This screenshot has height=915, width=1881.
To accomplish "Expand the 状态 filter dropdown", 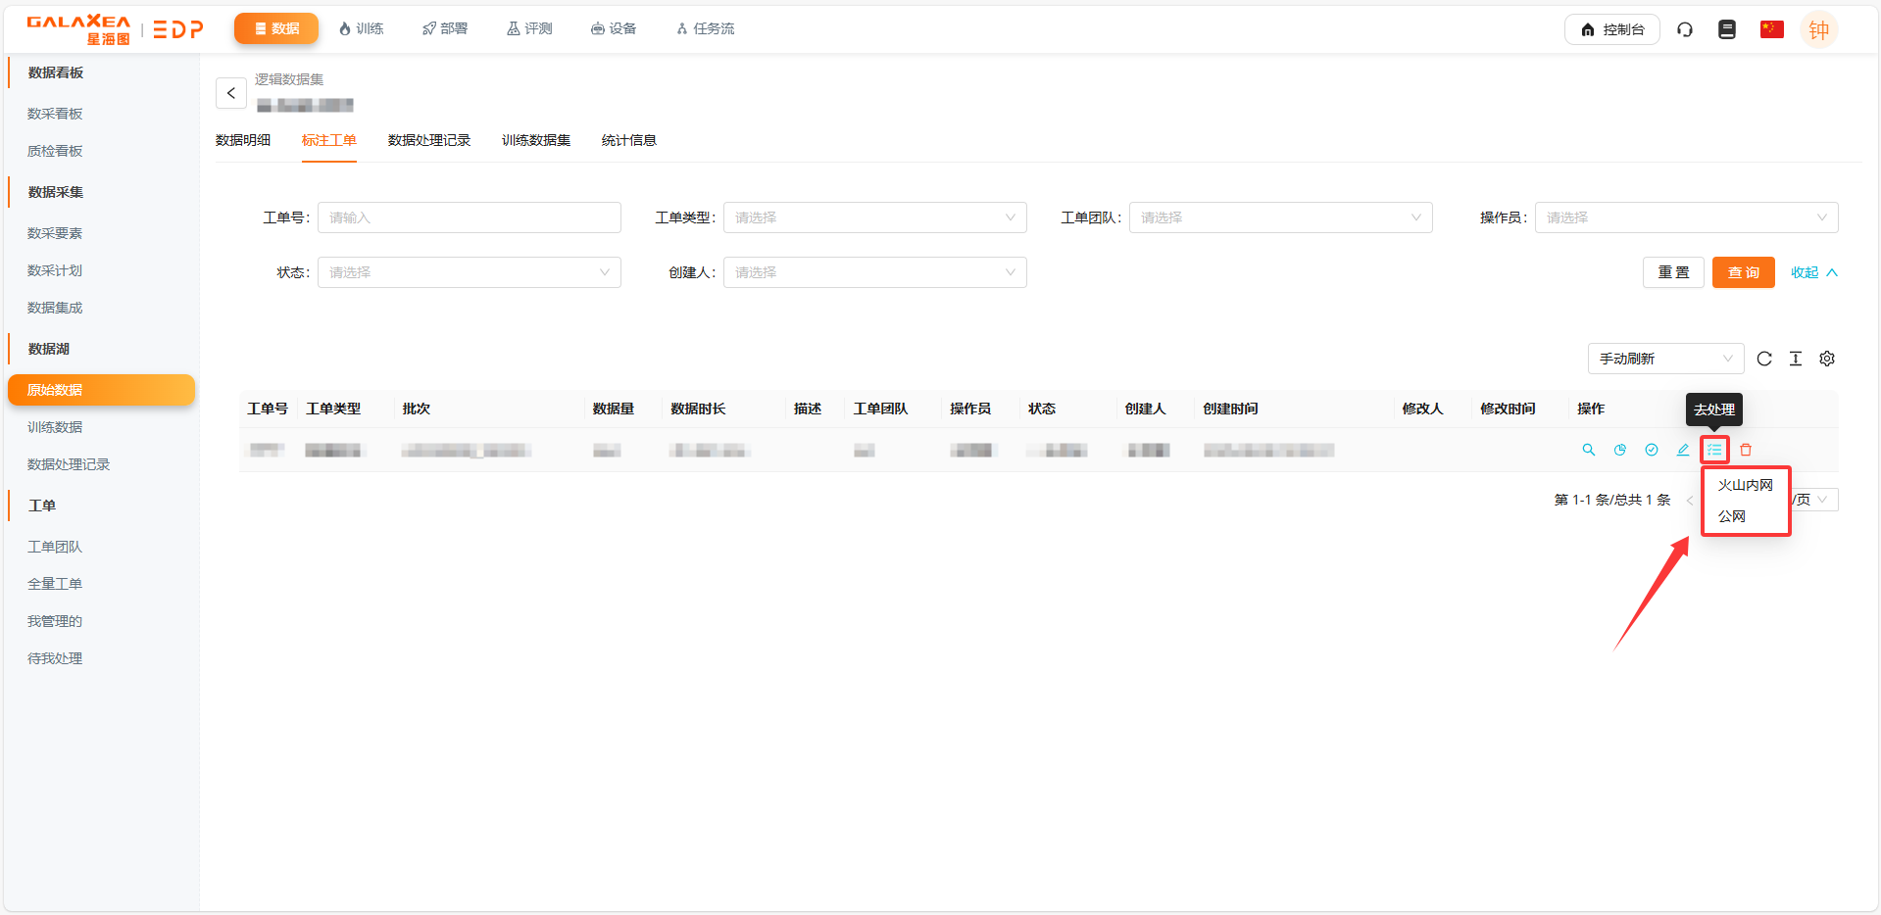I will pyautogui.click(x=469, y=272).
